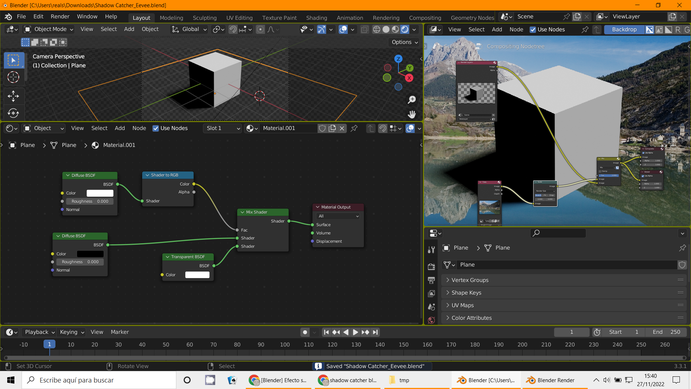Open the Slot 1 material slot dropdown
Image resolution: width=691 pixels, height=389 pixels.
222,128
